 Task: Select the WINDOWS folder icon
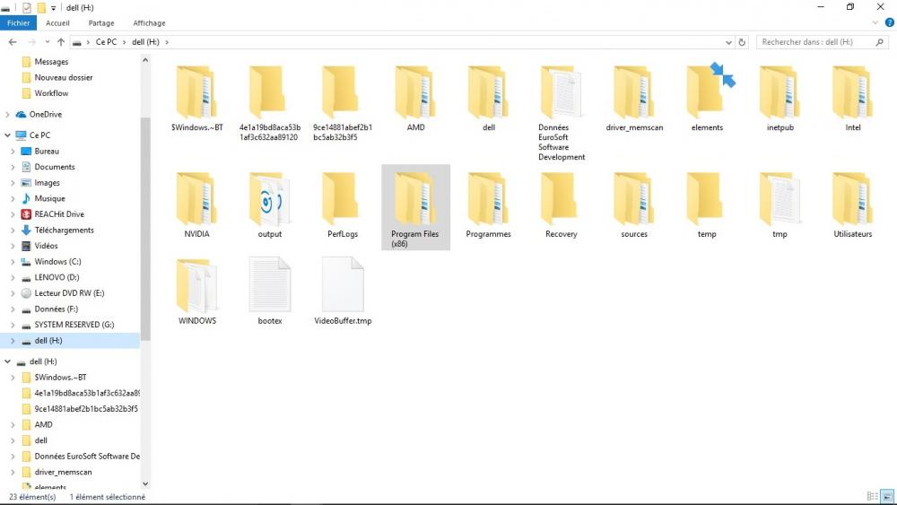(x=196, y=285)
